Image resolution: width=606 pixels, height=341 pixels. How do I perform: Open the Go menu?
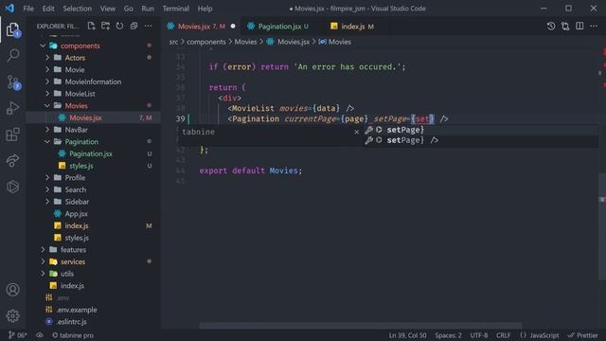tap(129, 9)
